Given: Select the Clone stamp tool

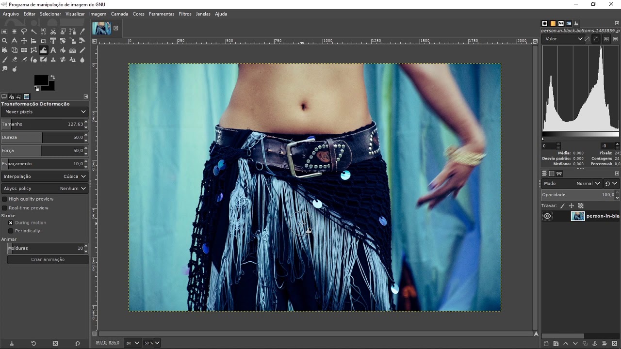Looking at the screenshot, I should pyautogui.click(x=53, y=60).
